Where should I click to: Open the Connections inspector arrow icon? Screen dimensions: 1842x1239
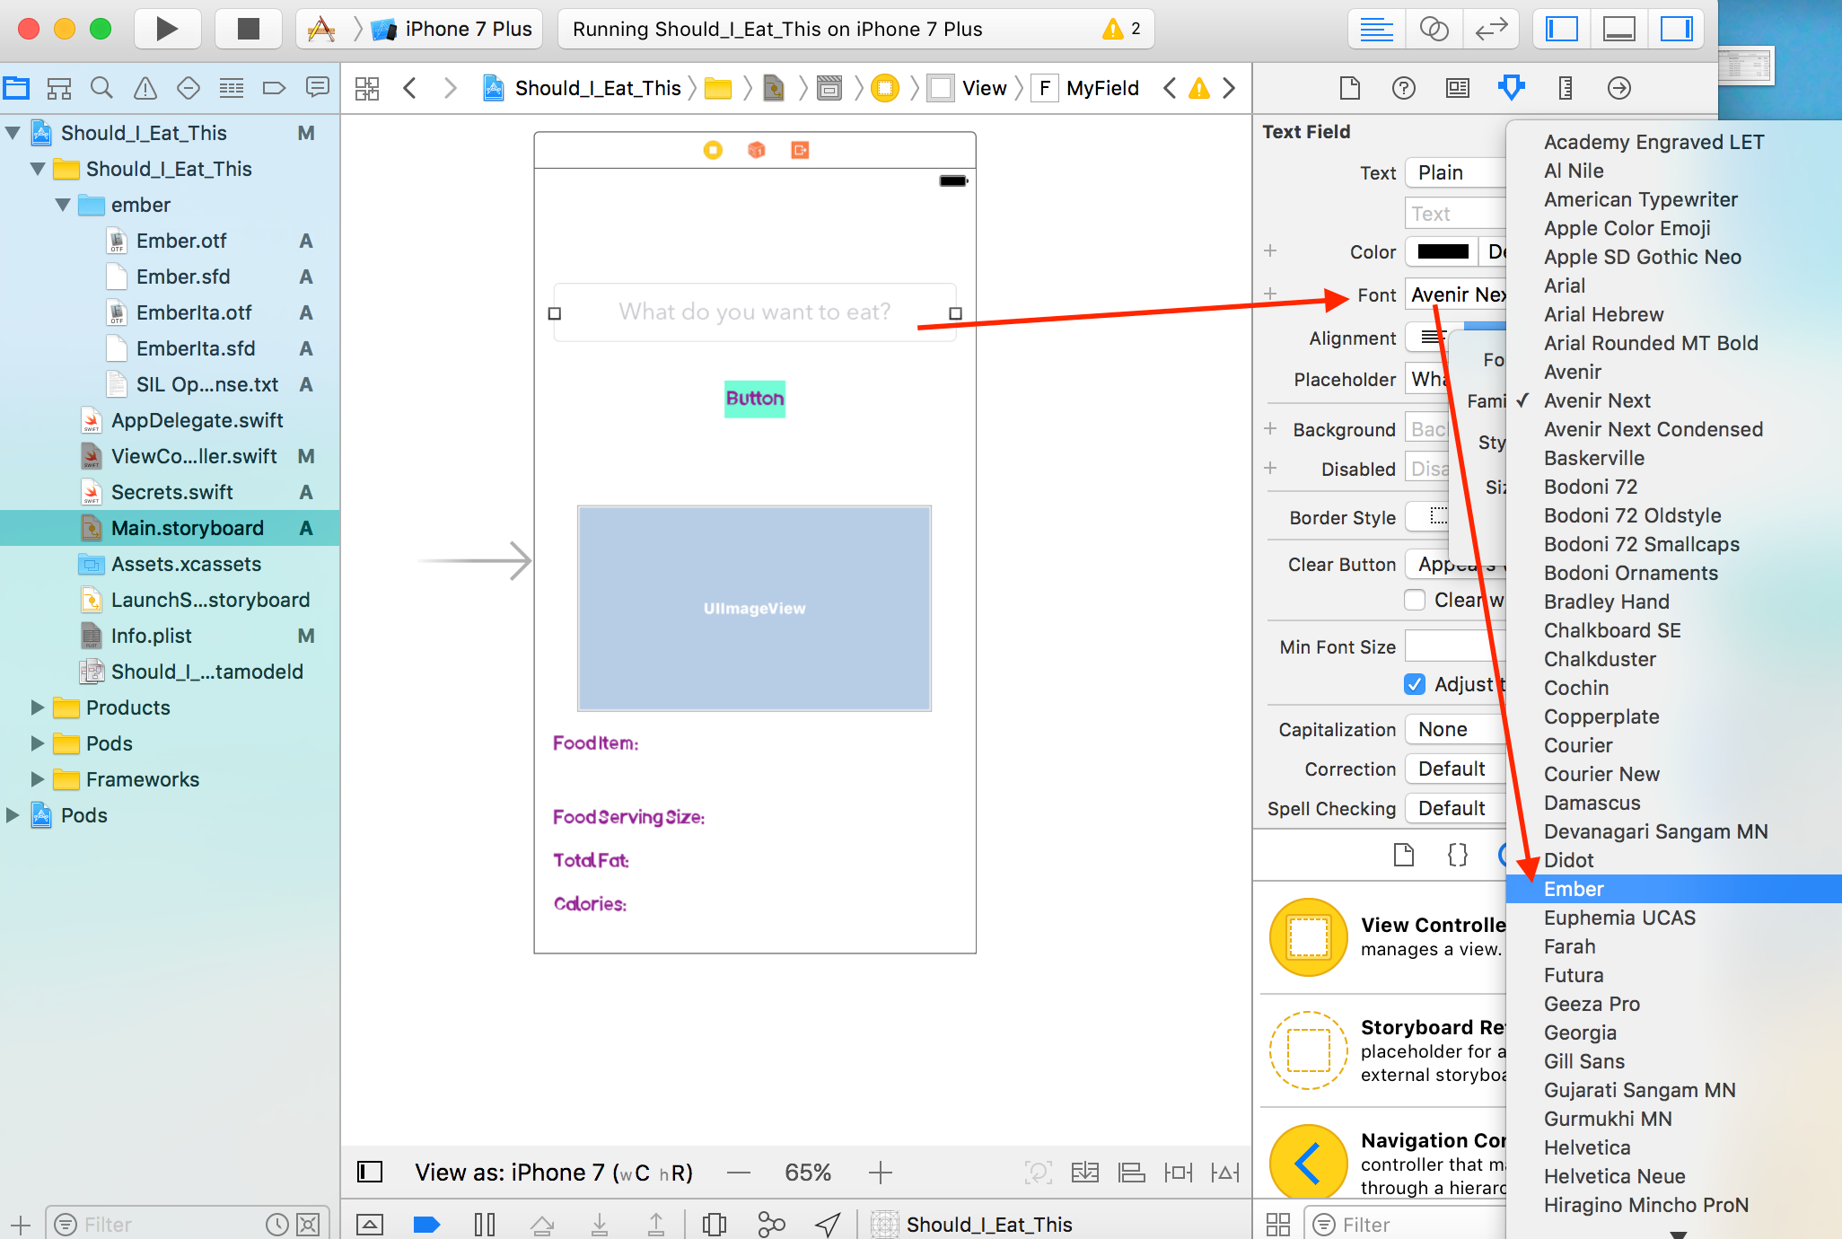coord(1618,88)
